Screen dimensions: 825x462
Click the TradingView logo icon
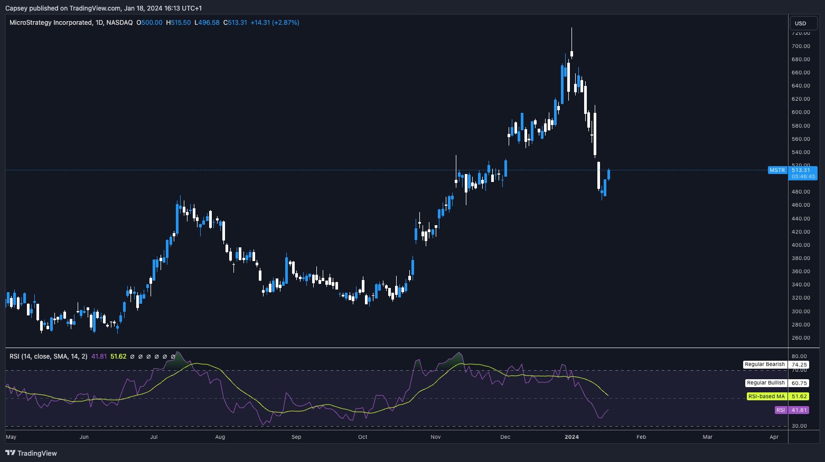pos(10,453)
